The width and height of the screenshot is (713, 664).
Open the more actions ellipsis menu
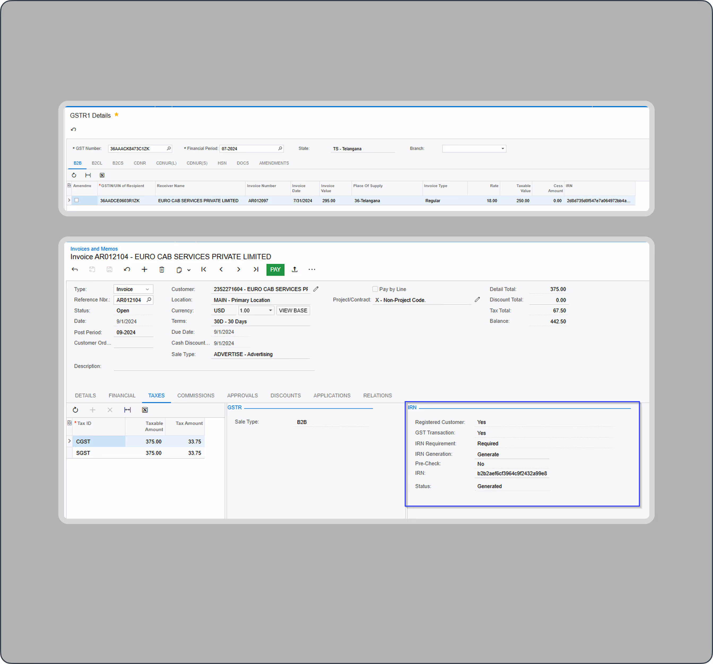tap(312, 270)
